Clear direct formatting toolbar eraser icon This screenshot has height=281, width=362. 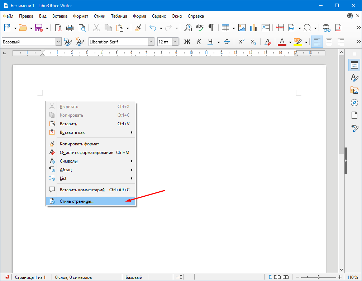pos(268,42)
